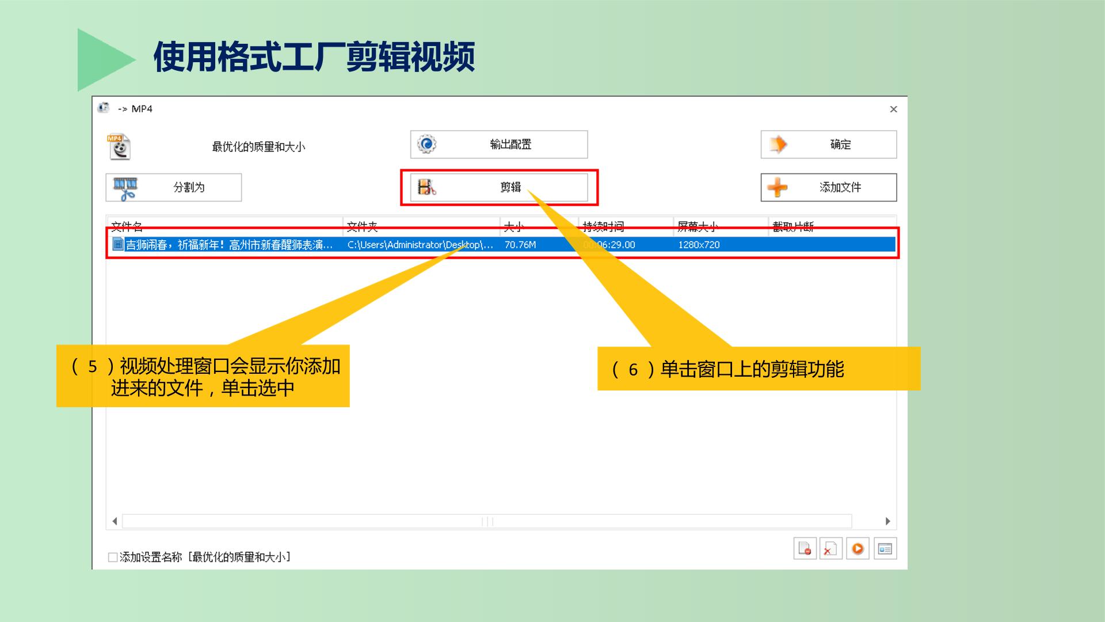Screen dimensions: 1105x622
Task: Close the -> MP4 dialog window
Action: (x=893, y=109)
